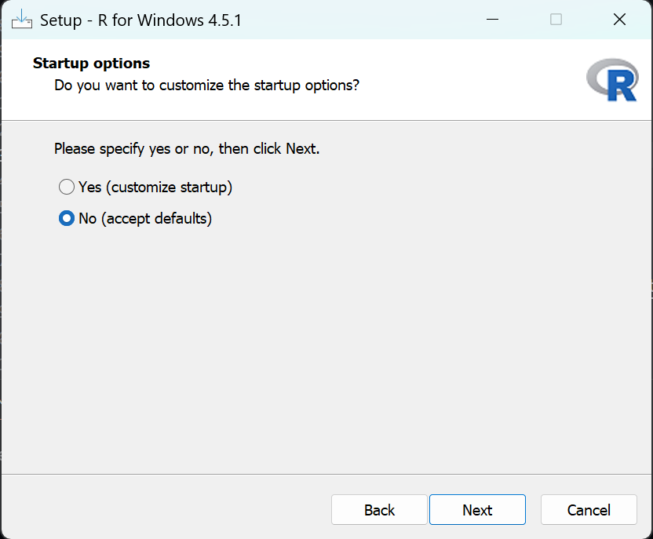Go back using the Back button
Viewport: 653px width, 539px height.
click(x=379, y=510)
